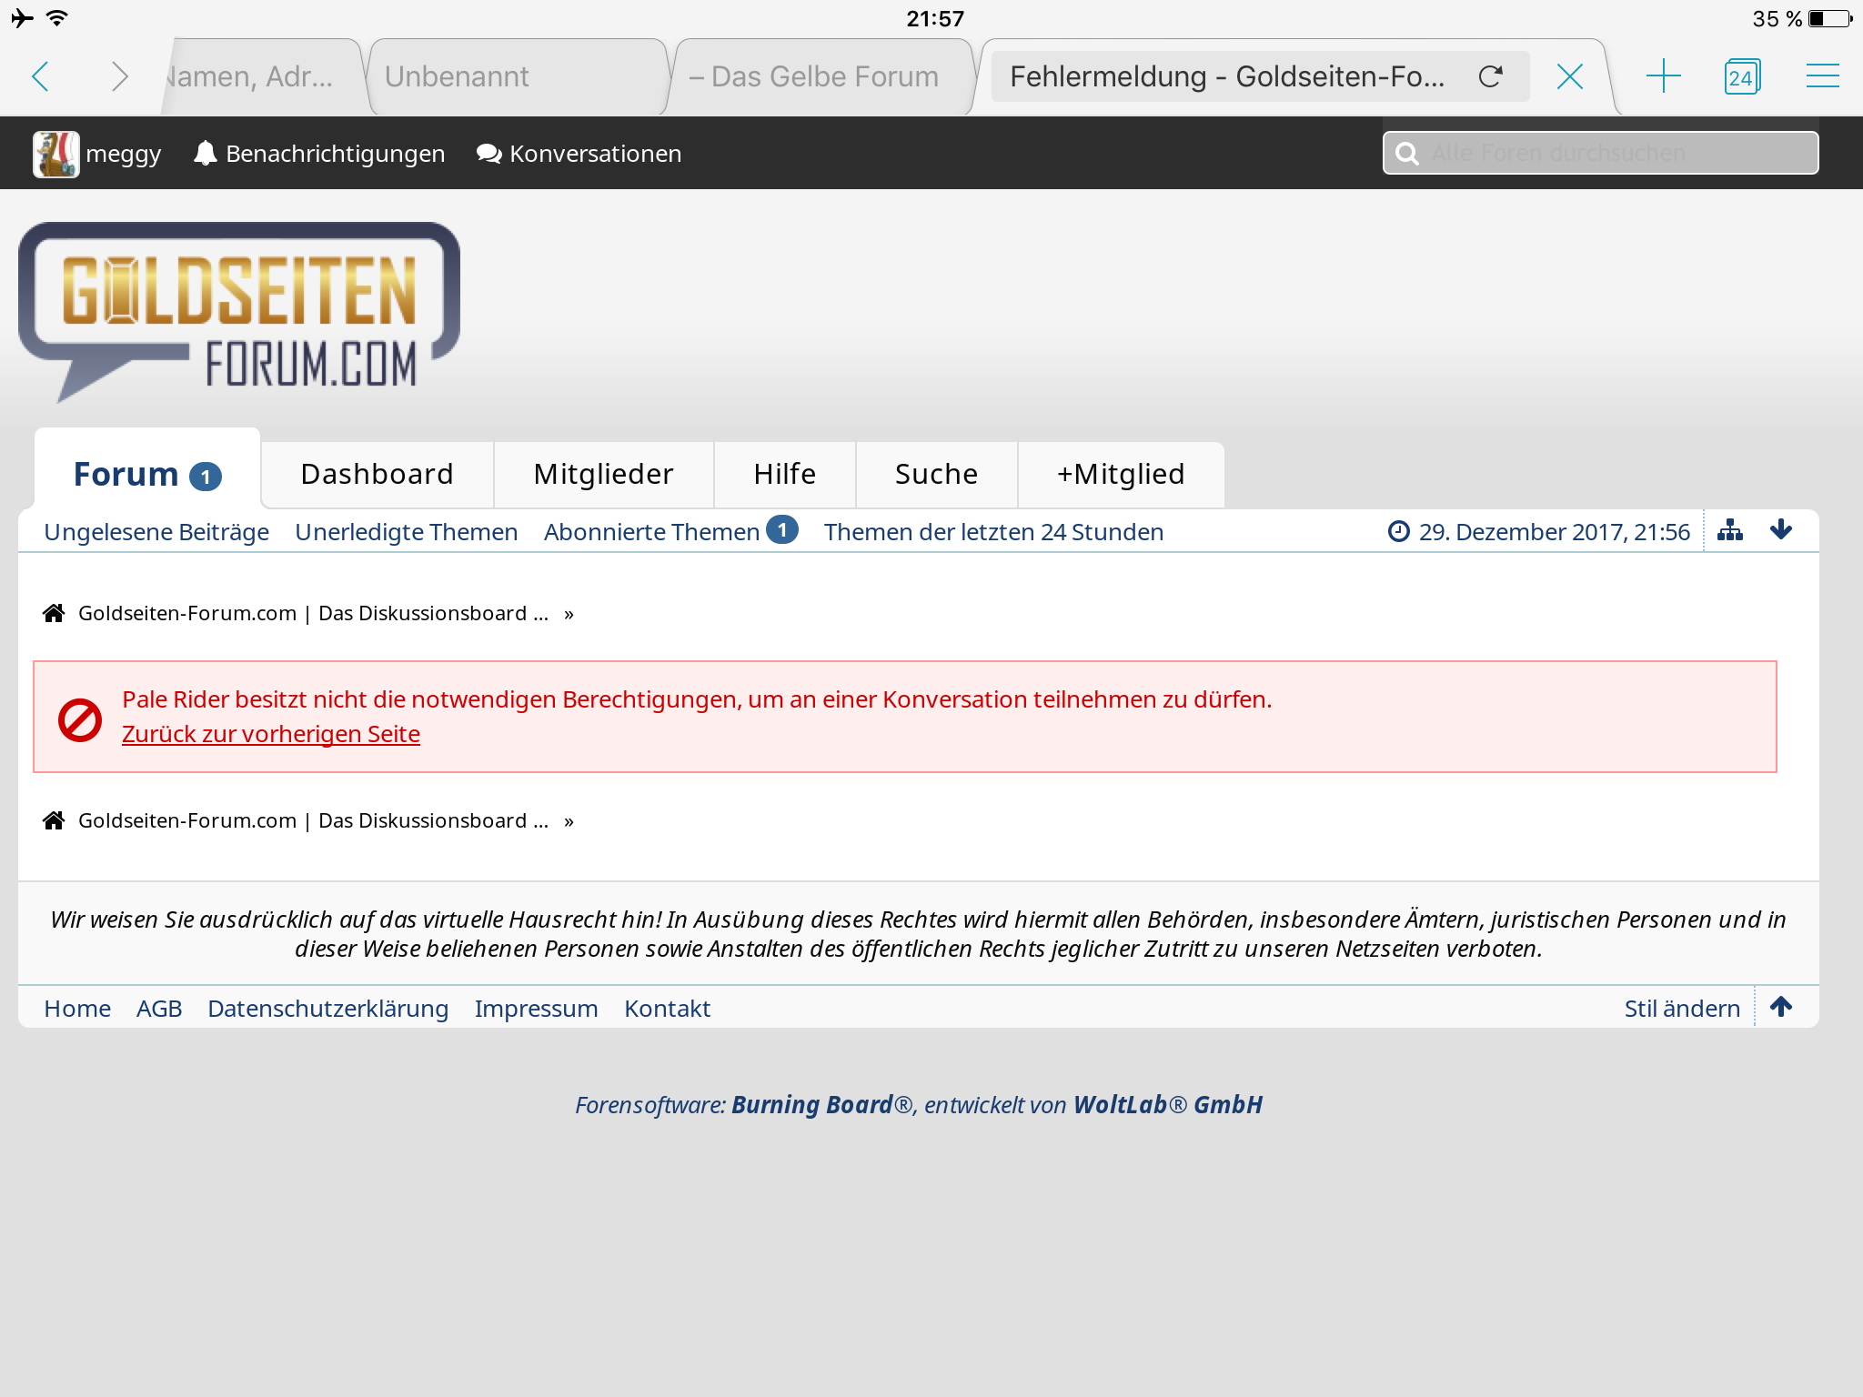Open the sitemap icon beside the date
The height and width of the screenshot is (1397, 1863).
coord(1729,531)
